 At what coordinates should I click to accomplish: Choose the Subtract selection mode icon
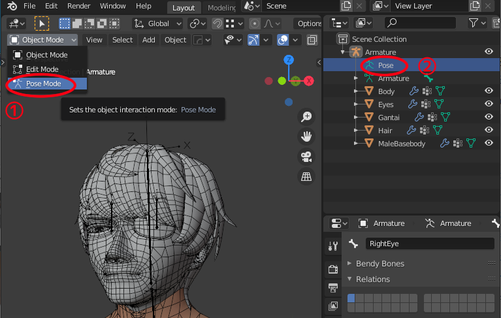point(89,24)
